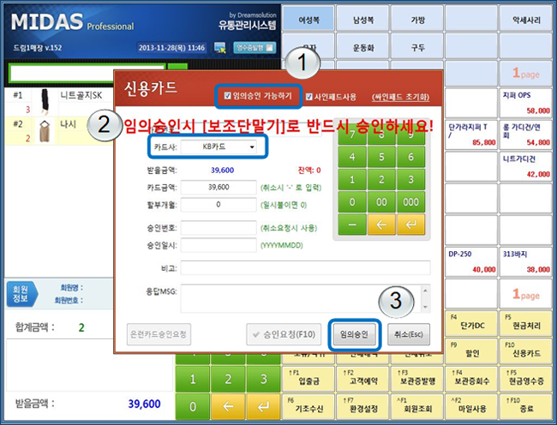Click 온련카드승인요청 button
This screenshot has width=557, height=425.
coord(159,334)
